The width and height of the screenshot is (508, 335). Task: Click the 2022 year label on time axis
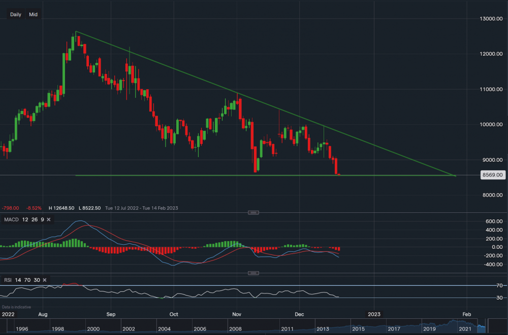coord(9,314)
